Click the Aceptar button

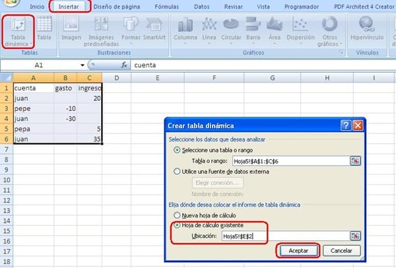pos(298,251)
